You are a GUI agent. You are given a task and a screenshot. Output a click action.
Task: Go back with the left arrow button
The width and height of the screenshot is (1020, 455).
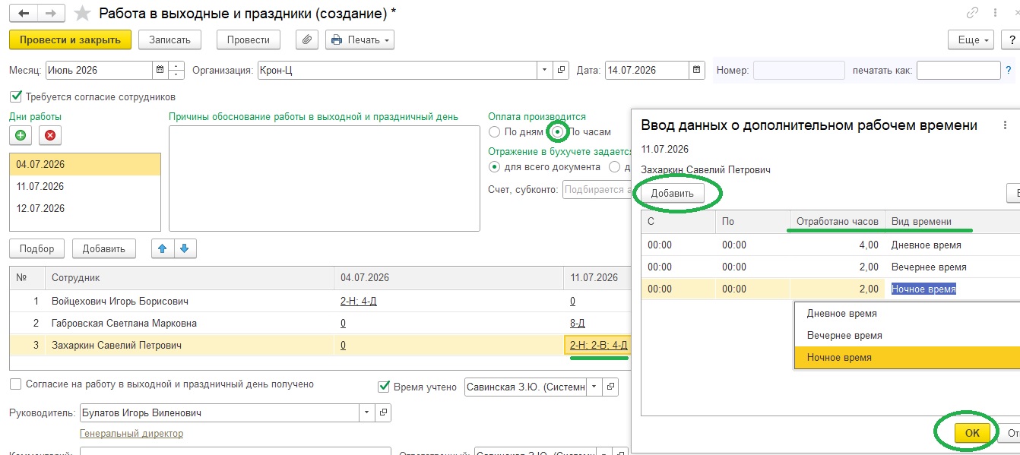[23, 14]
